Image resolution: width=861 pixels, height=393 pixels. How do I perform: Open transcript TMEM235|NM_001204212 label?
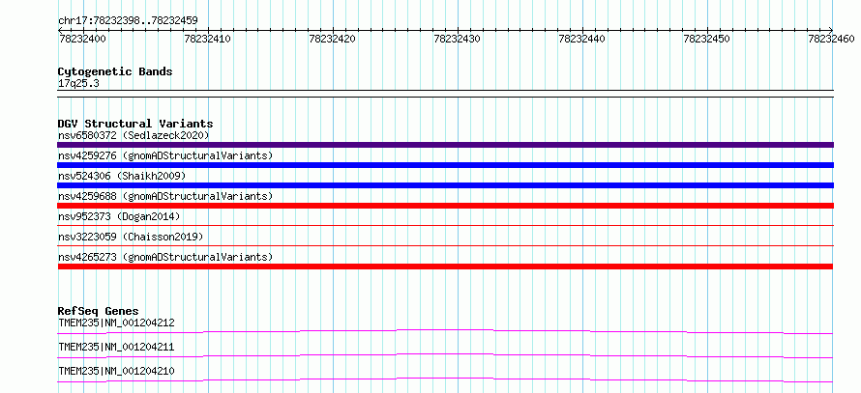(x=116, y=323)
